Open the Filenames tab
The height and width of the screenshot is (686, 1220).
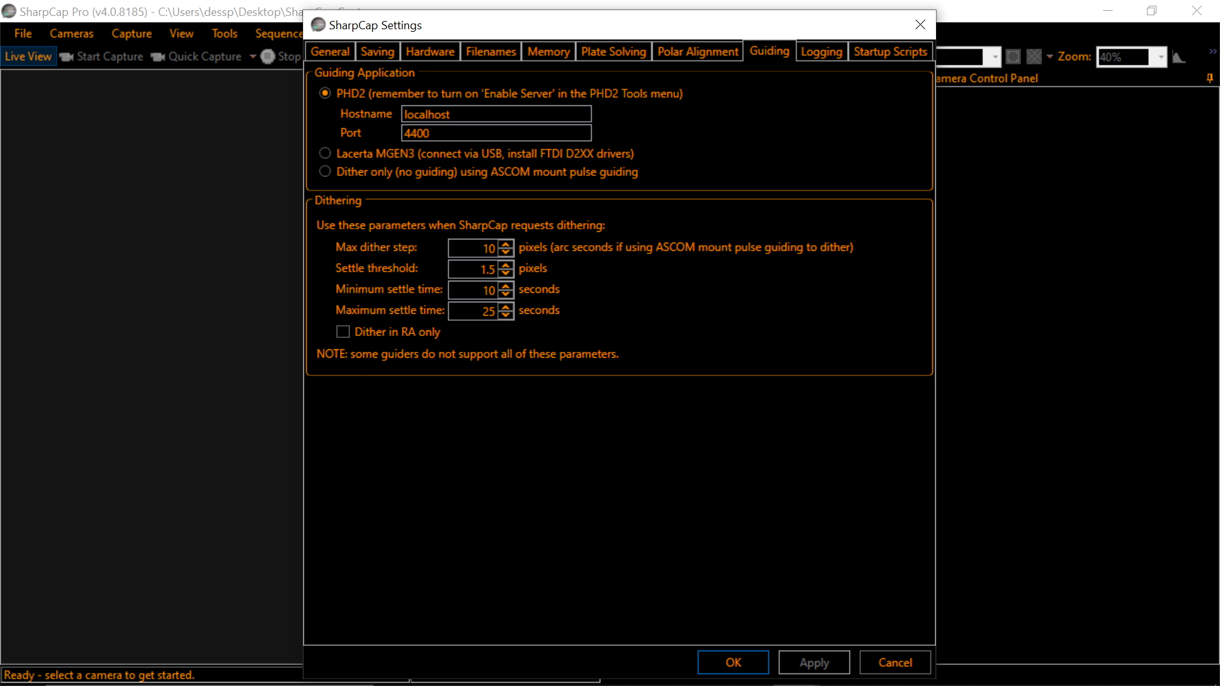tap(491, 51)
